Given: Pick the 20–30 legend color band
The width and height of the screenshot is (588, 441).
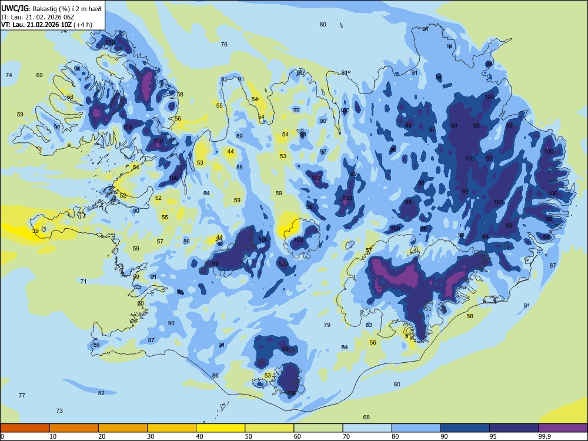Looking at the screenshot, I should click(x=123, y=428).
